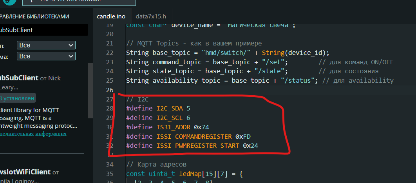The height and width of the screenshot is (183, 416).
Task: Click the command_topic string declaration
Action: pyautogui.click(x=207, y=62)
